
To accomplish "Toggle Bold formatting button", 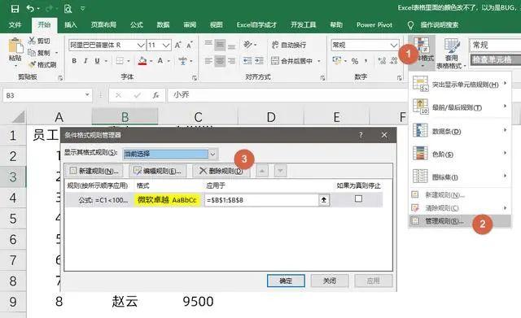I will [74, 61].
